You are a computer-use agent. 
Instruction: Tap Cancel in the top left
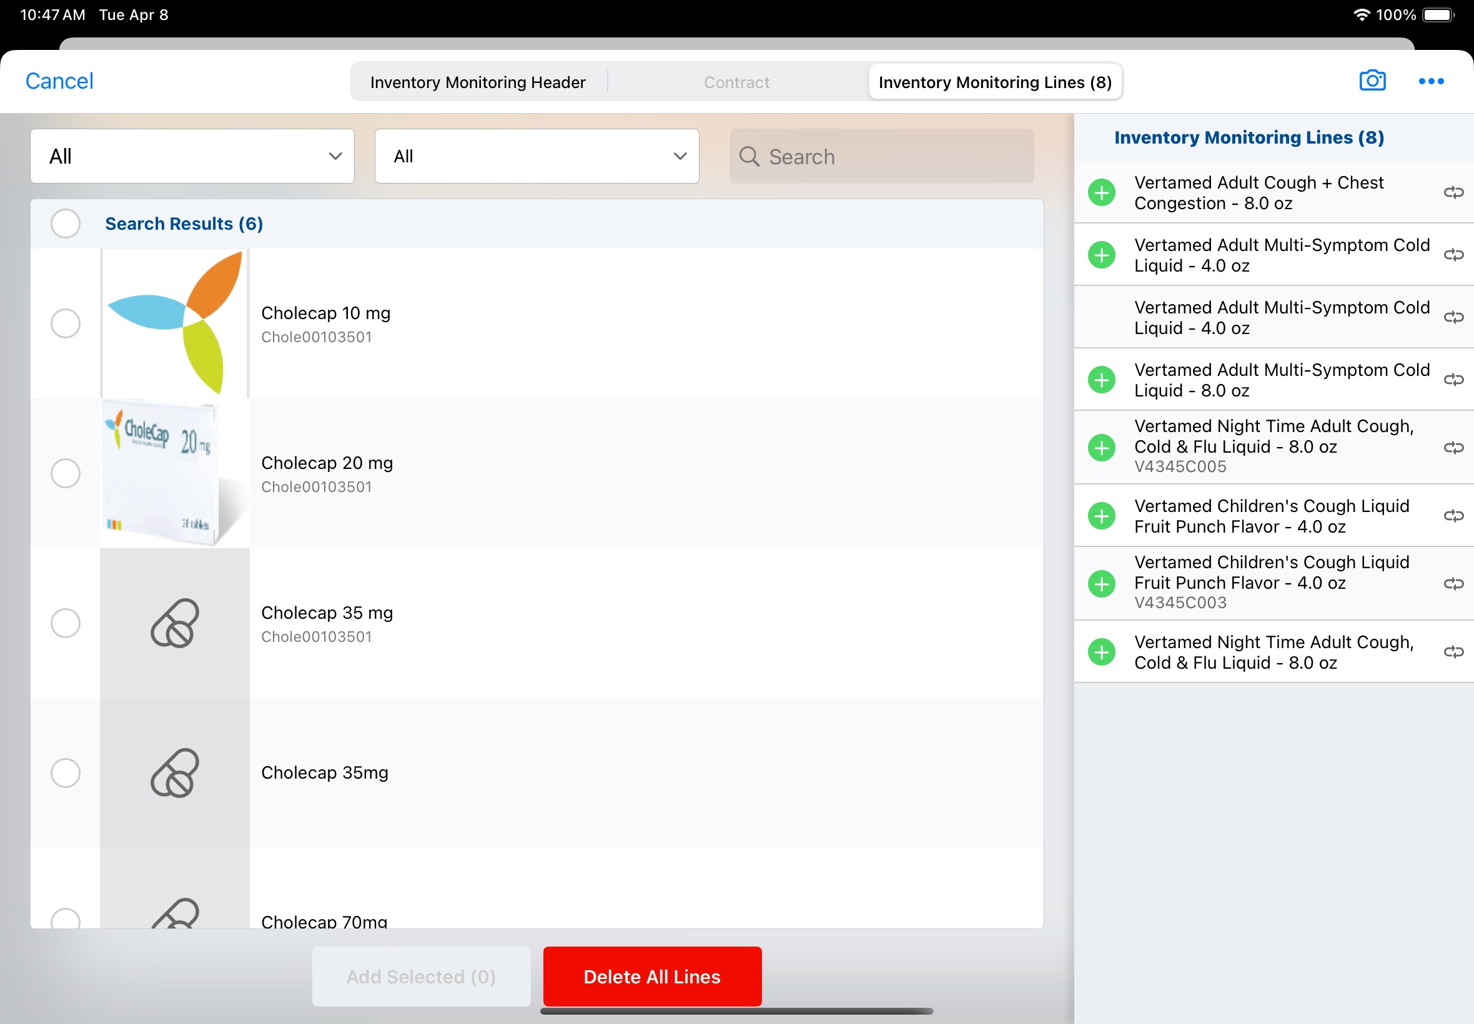click(59, 82)
